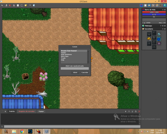Viewport: 167px width, 134px height.
Task: Click the blue mana bar
Action: (154, 14)
